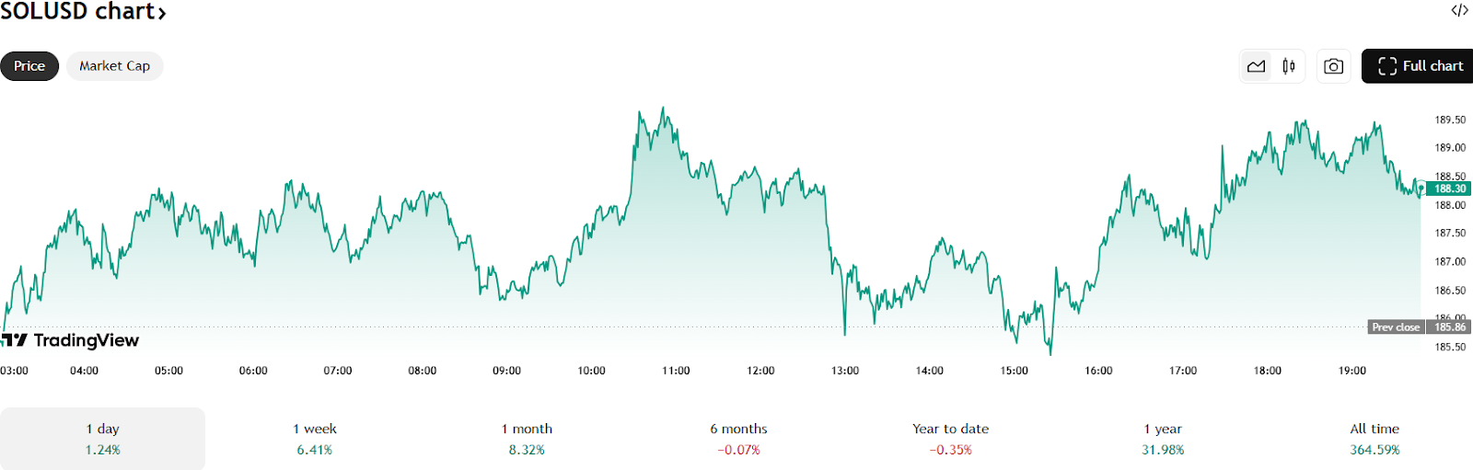Viewport: 1473px width, 470px height.
Task: Select the 1 week range tab
Action: [315, 439]
